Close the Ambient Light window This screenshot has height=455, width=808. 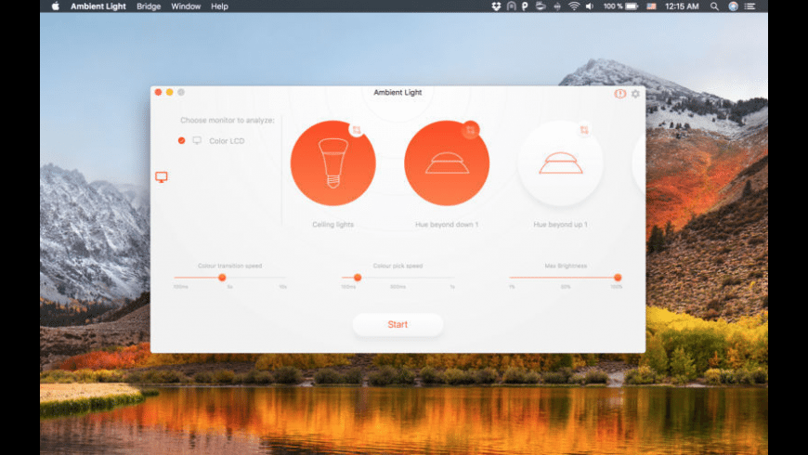pos(158,92)
